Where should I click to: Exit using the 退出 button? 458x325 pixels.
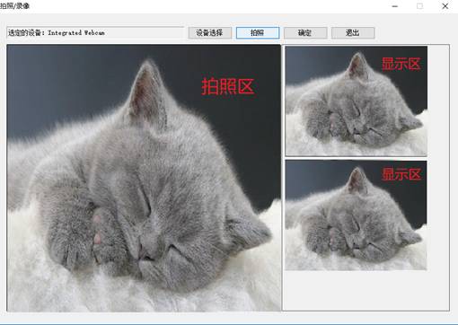click(353, 32)
